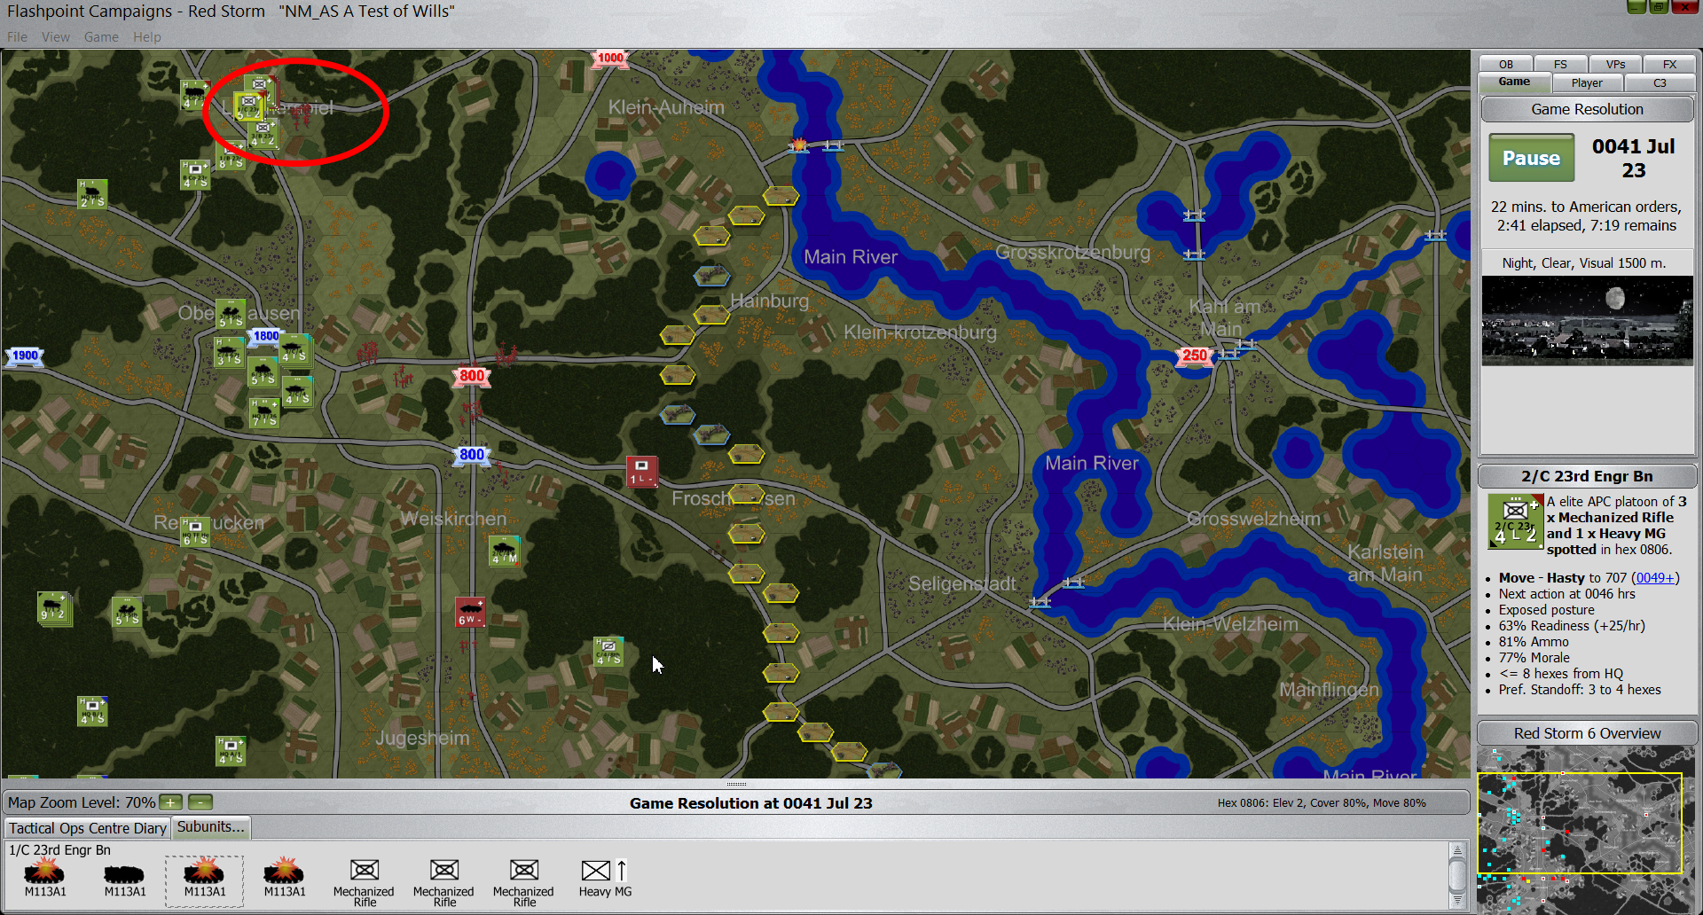Click the unit symbol in info panel

pos(1516,521)
